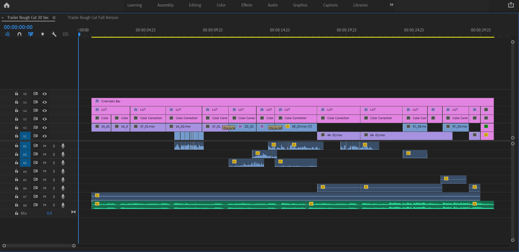
Task: Add a marker to the timeline
Action: coord(42,34)
